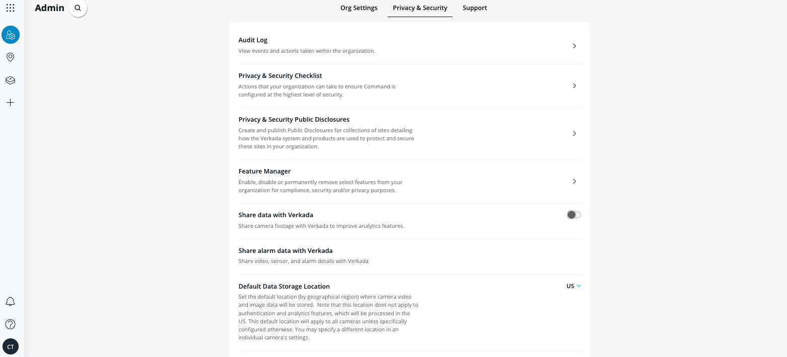Switch to the Support tab
The height and width of the screenshot is (357, 787).
(475, 8)
